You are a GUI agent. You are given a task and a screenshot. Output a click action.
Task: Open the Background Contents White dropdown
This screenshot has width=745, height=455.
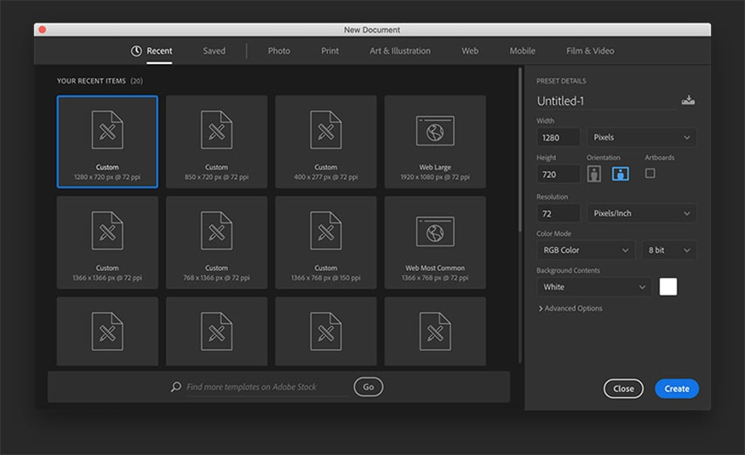coord(593,287)
